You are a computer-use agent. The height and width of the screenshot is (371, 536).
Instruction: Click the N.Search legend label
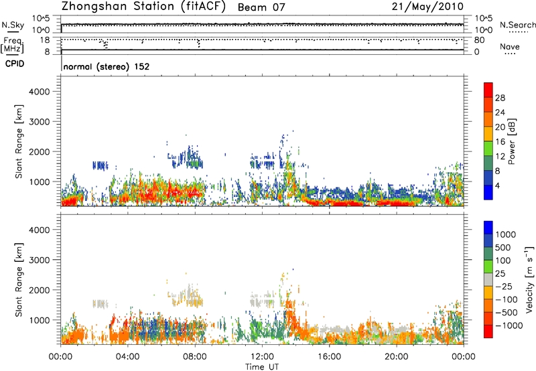click(518, 25)
